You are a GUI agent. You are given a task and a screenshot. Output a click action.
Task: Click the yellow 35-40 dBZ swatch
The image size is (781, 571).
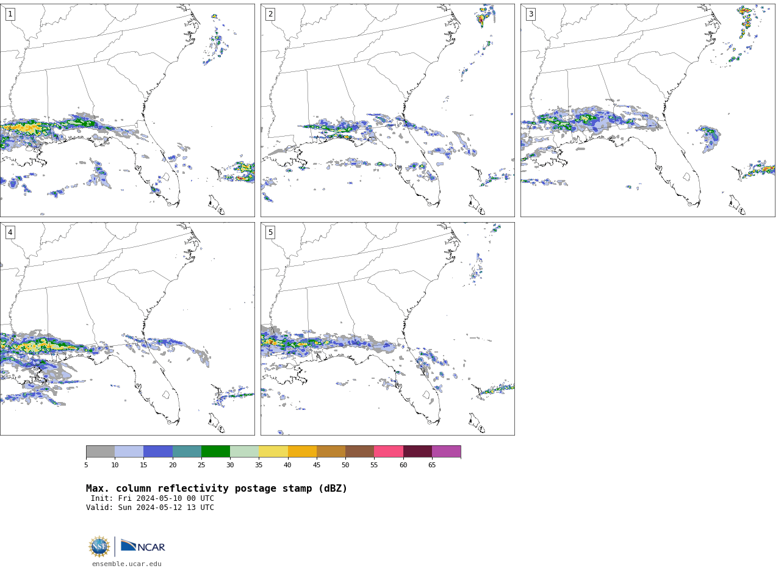click(273, 451)
